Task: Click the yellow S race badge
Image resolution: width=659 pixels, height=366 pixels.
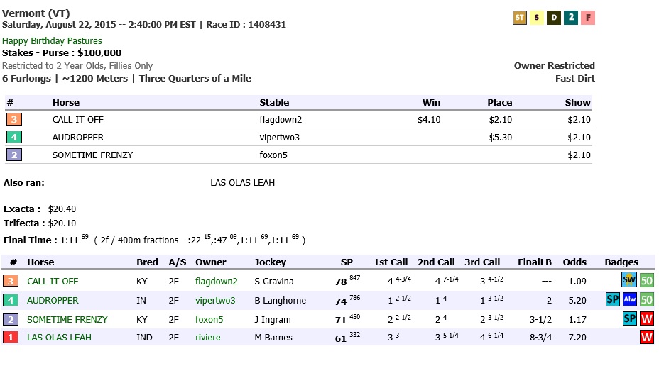Action: [537, 18]
